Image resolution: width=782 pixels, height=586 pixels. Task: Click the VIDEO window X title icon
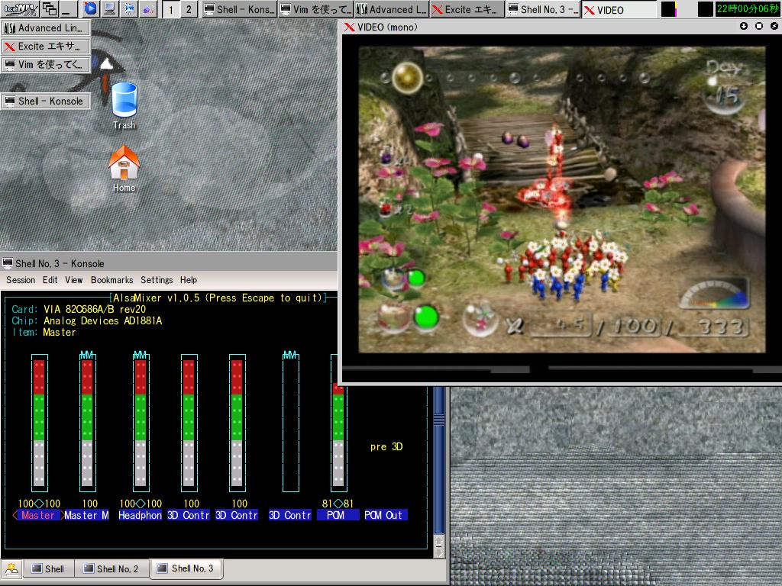350,27
